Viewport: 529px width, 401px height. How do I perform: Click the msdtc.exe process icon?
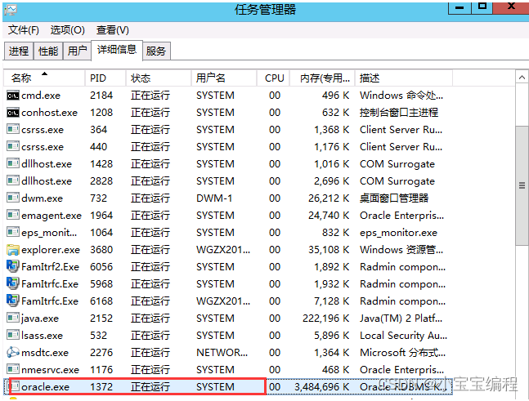pos(13,353)
